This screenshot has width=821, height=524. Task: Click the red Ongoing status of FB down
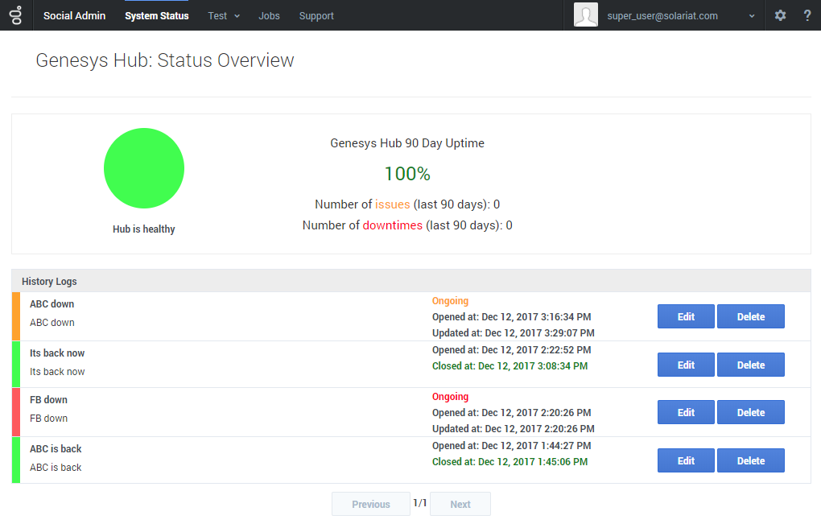(x=450, y=396)
